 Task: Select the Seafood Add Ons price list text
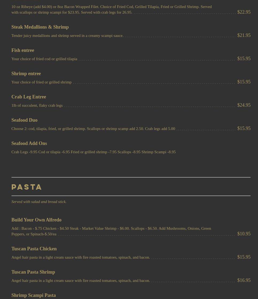[x=93, y=152]
